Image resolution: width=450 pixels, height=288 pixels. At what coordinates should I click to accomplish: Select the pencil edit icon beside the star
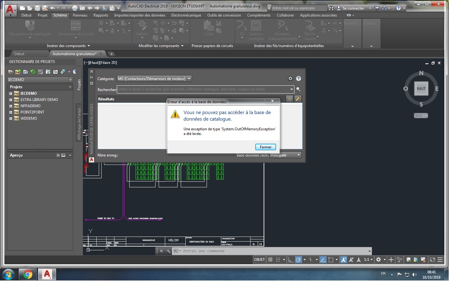tap(298, 99)
